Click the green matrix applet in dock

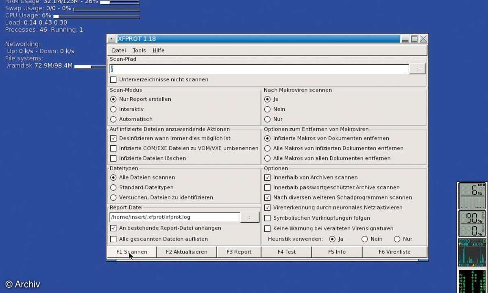tap(472, 281)
